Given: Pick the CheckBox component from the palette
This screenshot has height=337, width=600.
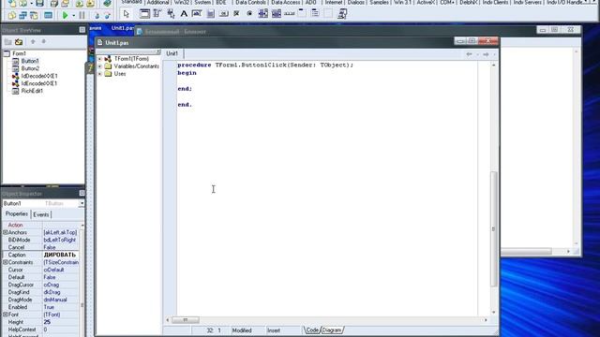Looking at the screenshot, I should point(236,14).
